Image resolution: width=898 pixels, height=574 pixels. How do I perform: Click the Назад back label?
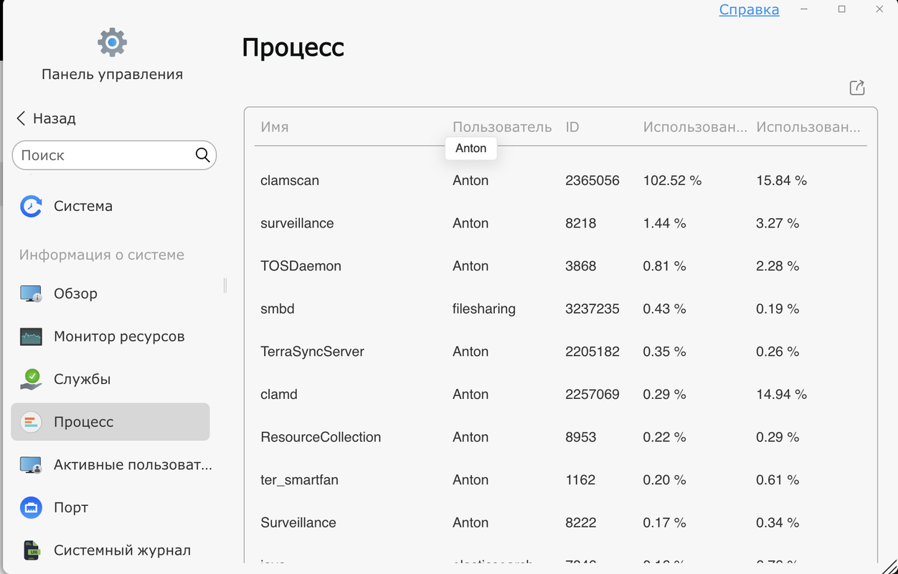click(x=55, y=118)
